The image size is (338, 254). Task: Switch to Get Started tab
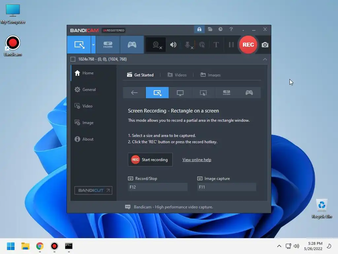(140, 75)
